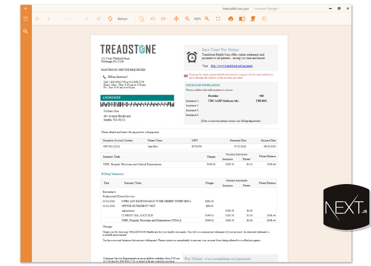Activate the pan move mode tool
This screenshot has height=266, width=371.
pos(176,19)
